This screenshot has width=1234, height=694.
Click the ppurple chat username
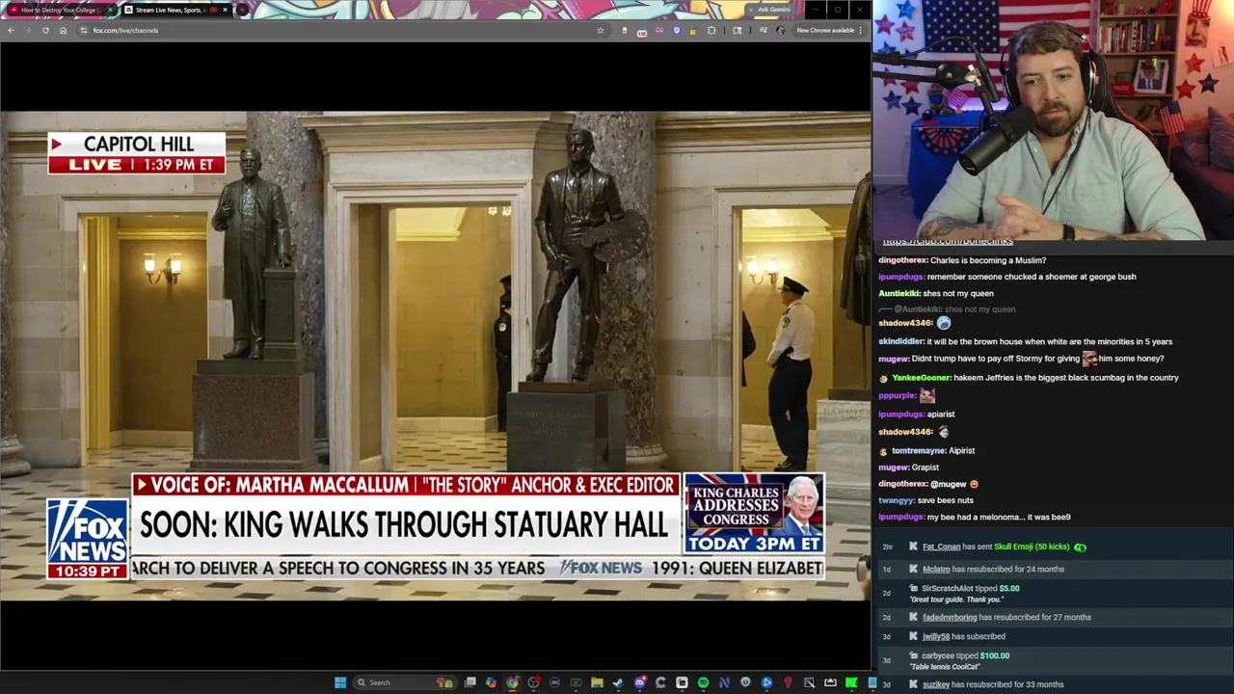point(898,395)
